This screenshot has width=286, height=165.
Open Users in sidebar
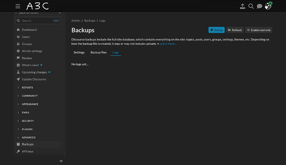click(x=38, y=37)
